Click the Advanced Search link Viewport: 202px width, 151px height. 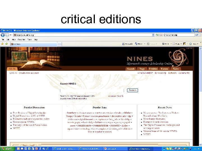click(x=116, y=96)
